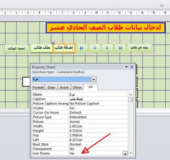Click the Picture Type Embedded value
The height and width of the screenshot is (160, 170).
coord(99,117)
